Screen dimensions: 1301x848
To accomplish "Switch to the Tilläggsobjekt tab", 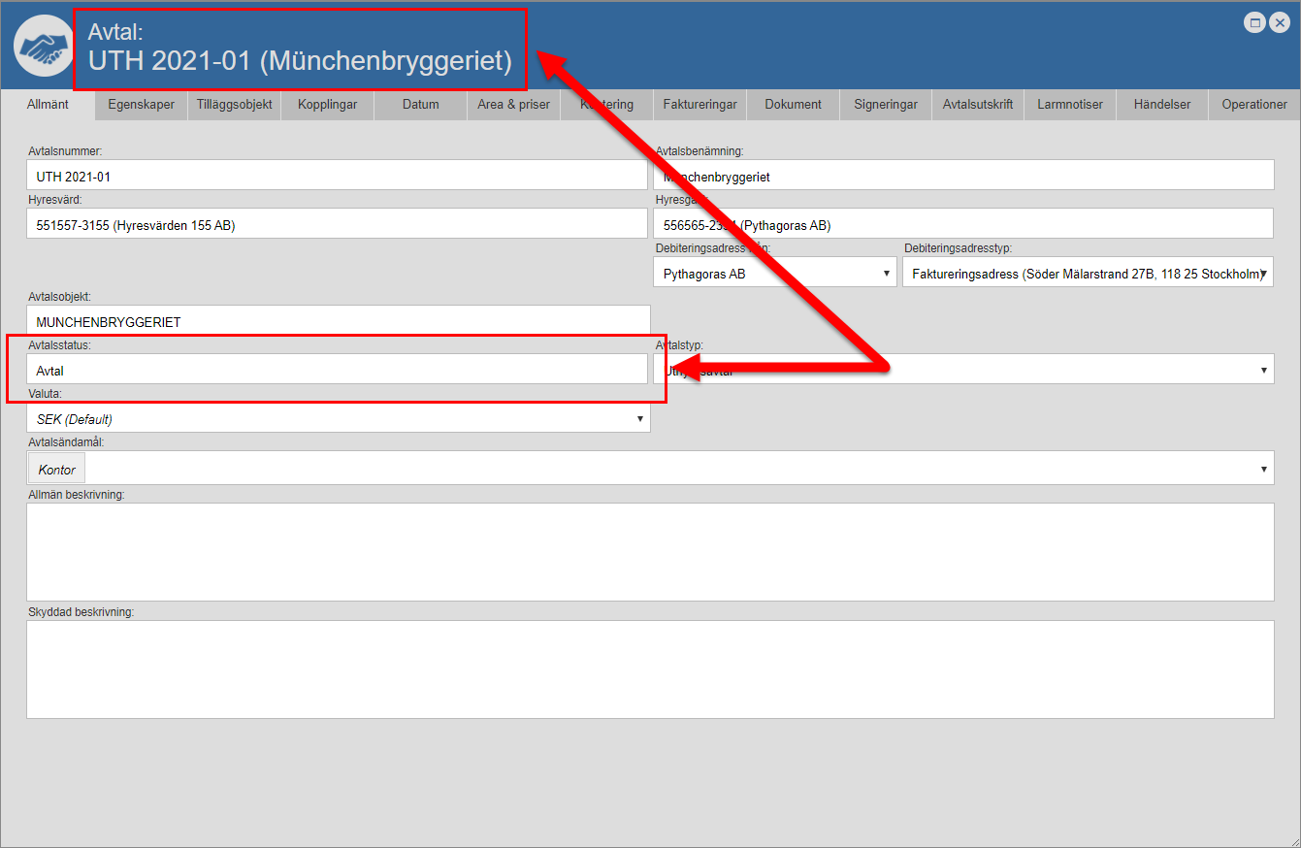I will click(x=234, y=105).
